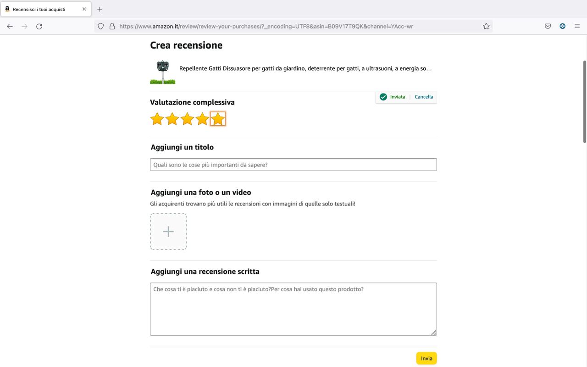Open a new tab with plus icon
Screen dimensions: 587x367
pyautogui.click(x=100, y=9)
